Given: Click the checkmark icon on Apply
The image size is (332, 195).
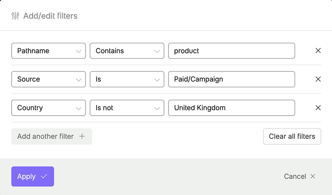Looking at the screenshot, I should 44,176.
